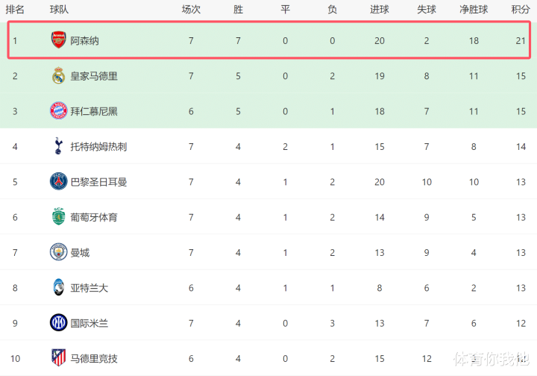
Task: Click the Bayern Munich club logo
Action: 58,111
